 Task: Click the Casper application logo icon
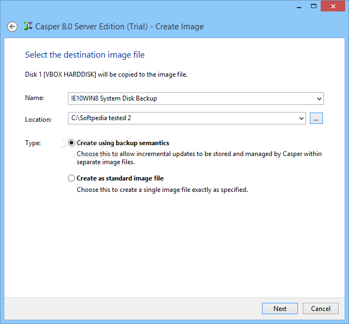[28, 26]
